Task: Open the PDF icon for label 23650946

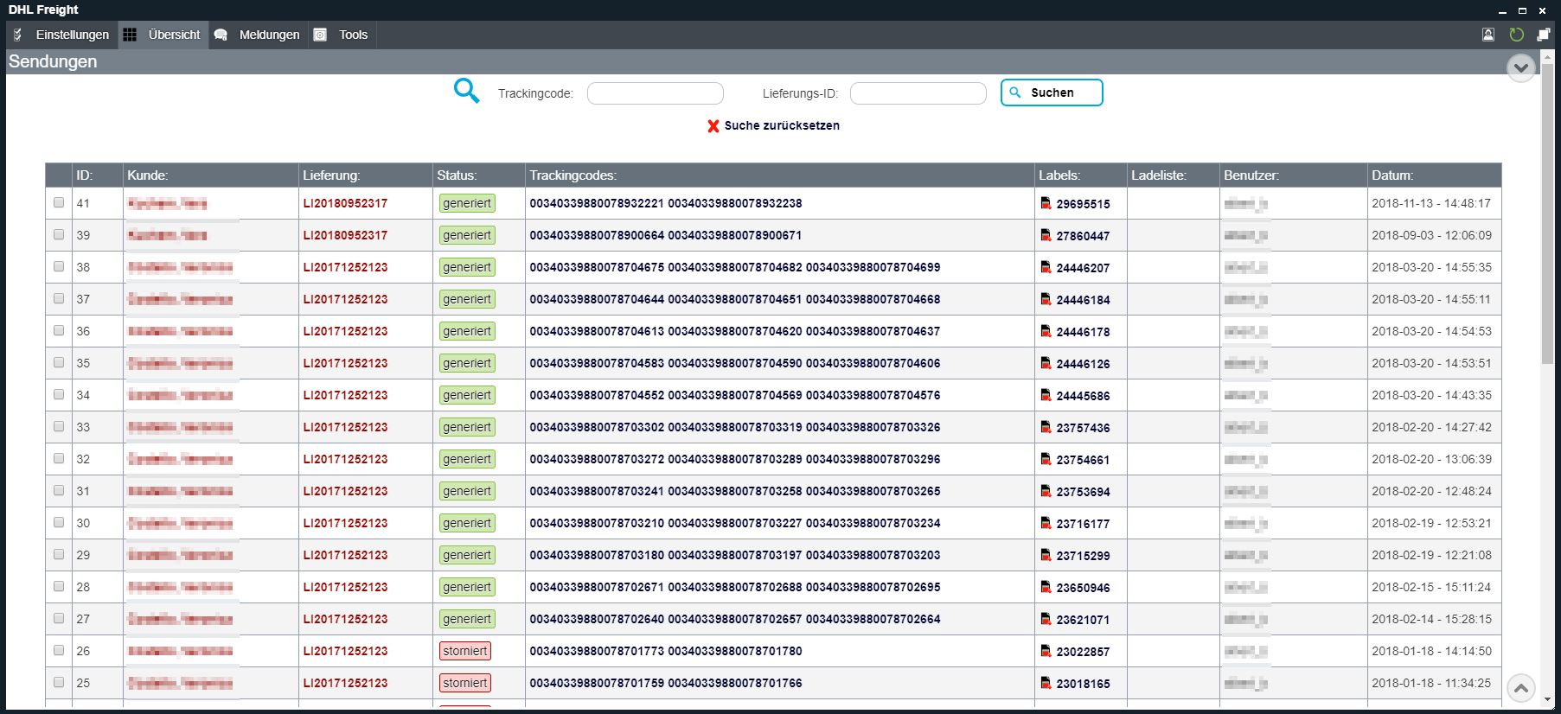Action: click(1046, 588)
